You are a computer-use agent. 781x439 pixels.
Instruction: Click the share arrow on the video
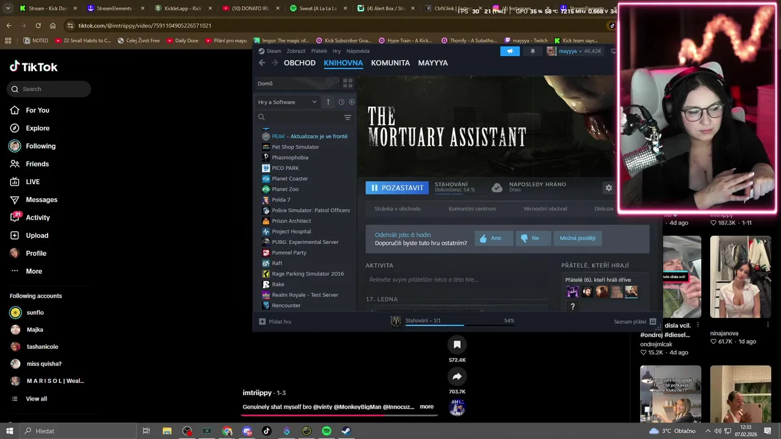[x=457, y=376]
